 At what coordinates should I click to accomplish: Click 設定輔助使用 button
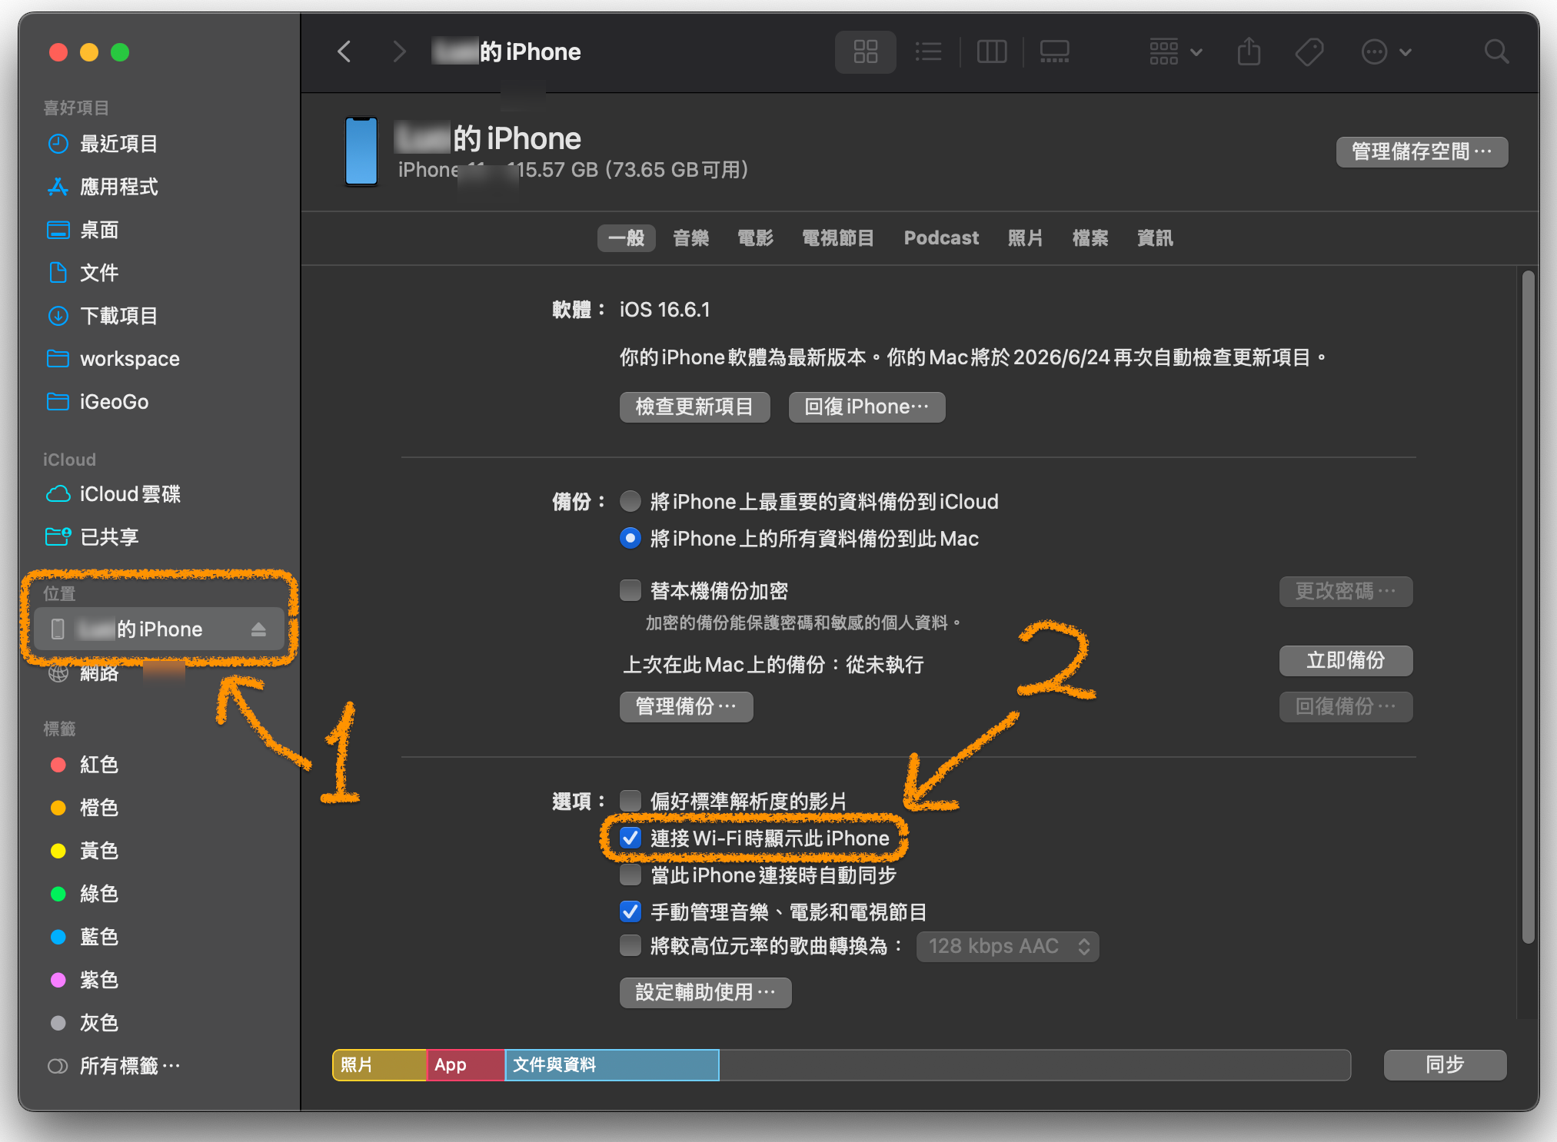tap(705, 992)
